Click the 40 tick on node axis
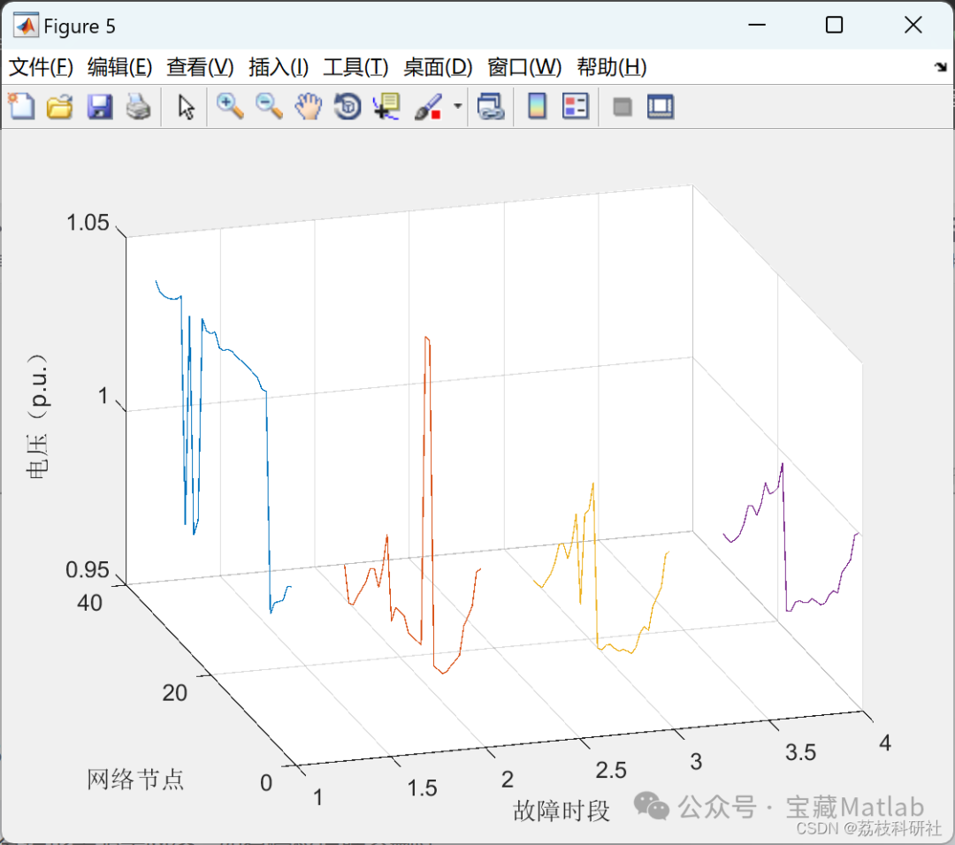 (89, 603)
